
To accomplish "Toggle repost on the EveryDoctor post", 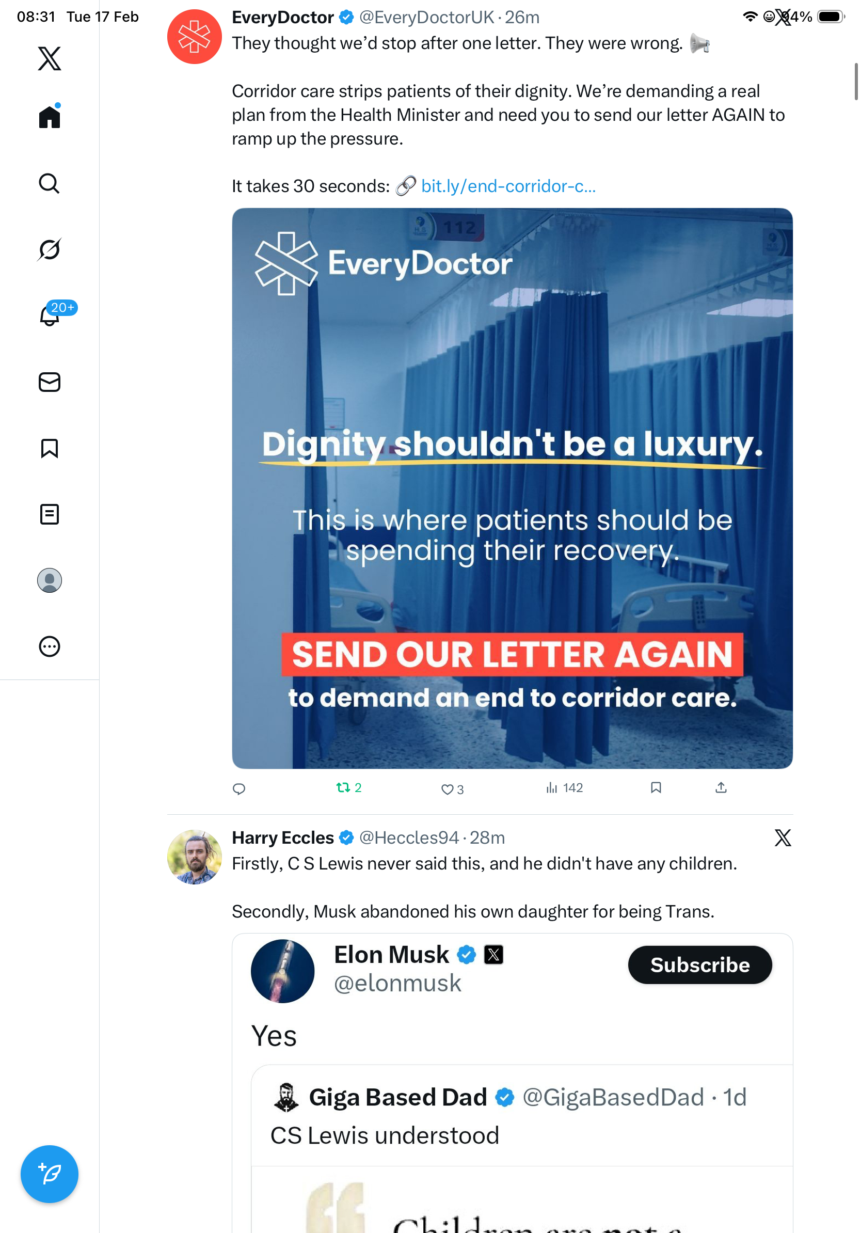I will tap(343, 788).
